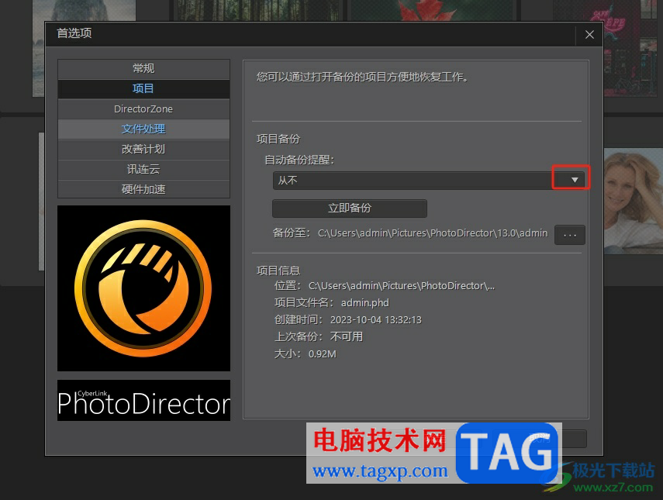Click the 项目信息 section heading

(278, 271)
